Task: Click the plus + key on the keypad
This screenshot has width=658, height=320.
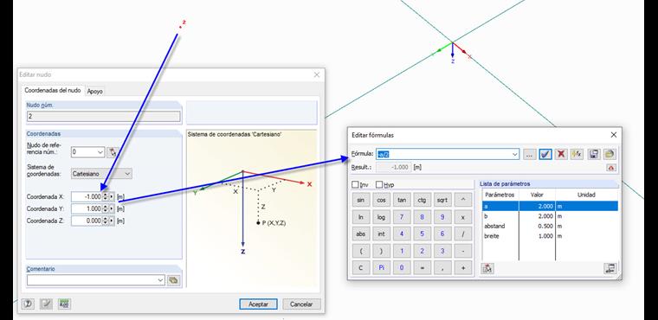Action: click(x=463, y=267)
